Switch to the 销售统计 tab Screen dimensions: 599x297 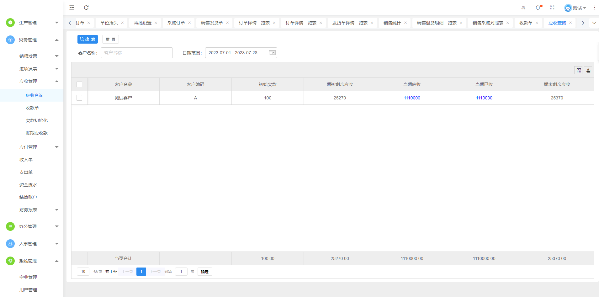392,23
